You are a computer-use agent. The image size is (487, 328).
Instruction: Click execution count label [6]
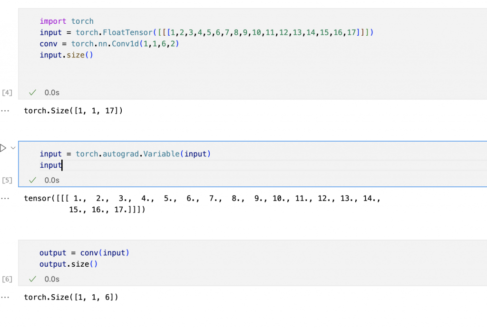click(x=8, y=279)
